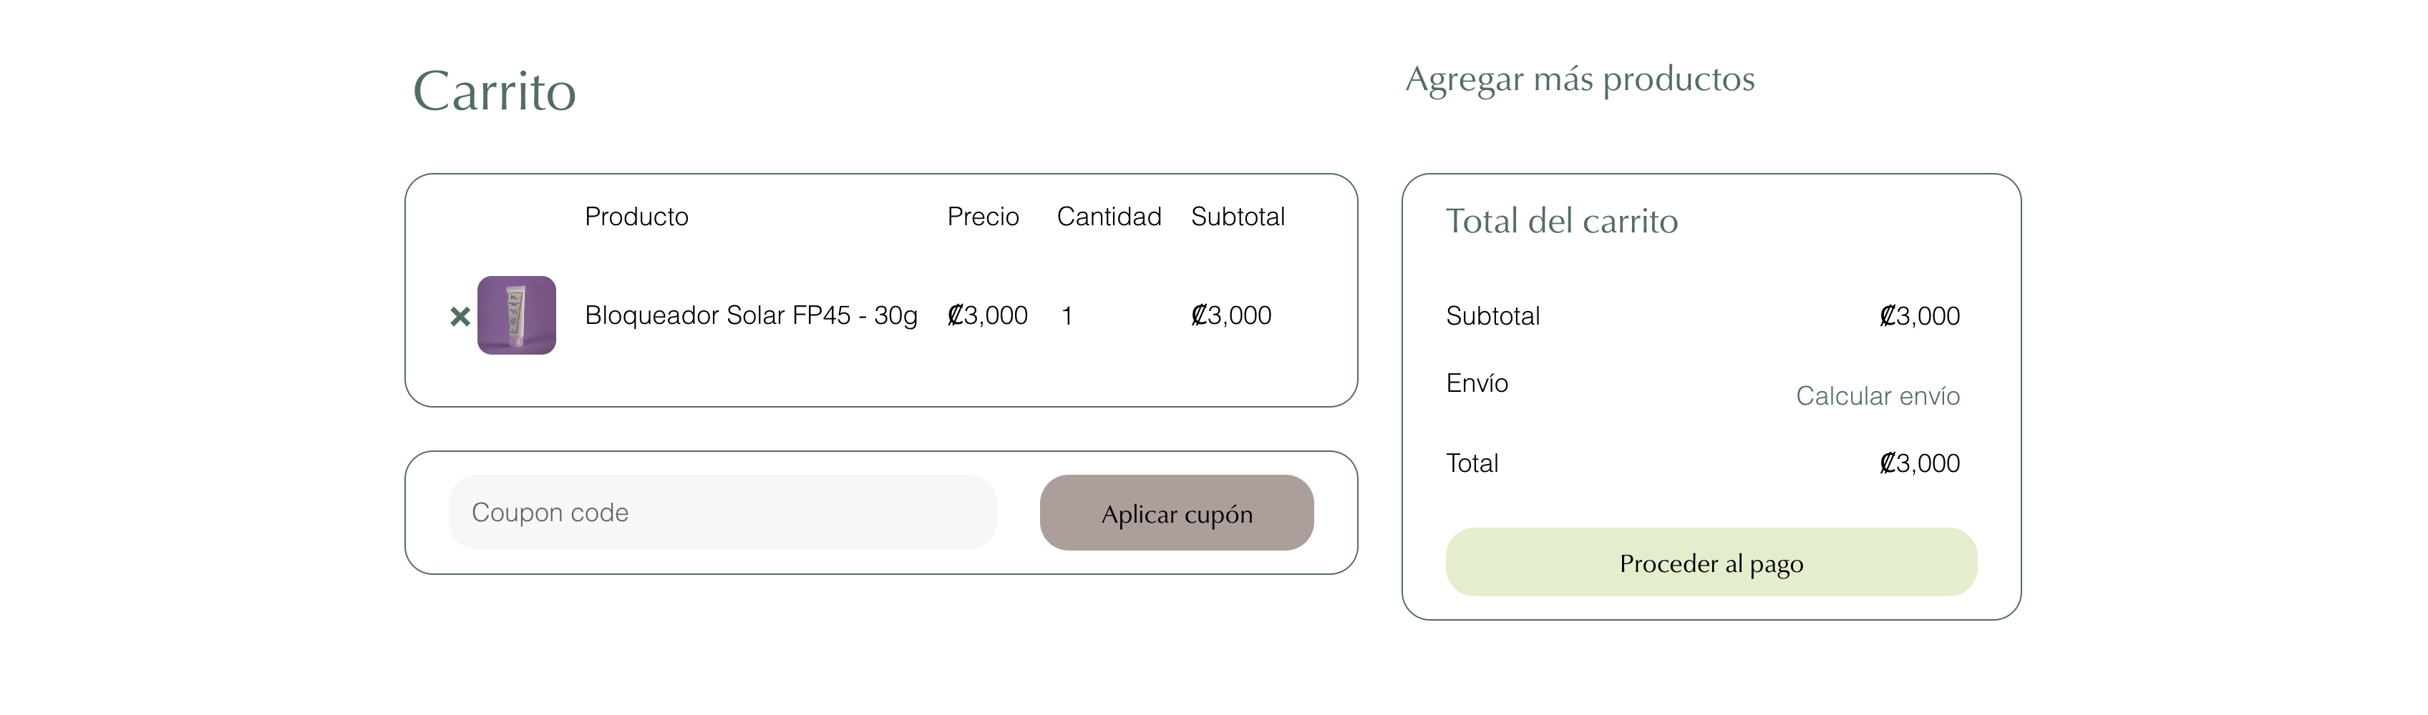Click the Precio column header
The height and width of the screenshot is (715, 2428).
[x=982, y=217]
